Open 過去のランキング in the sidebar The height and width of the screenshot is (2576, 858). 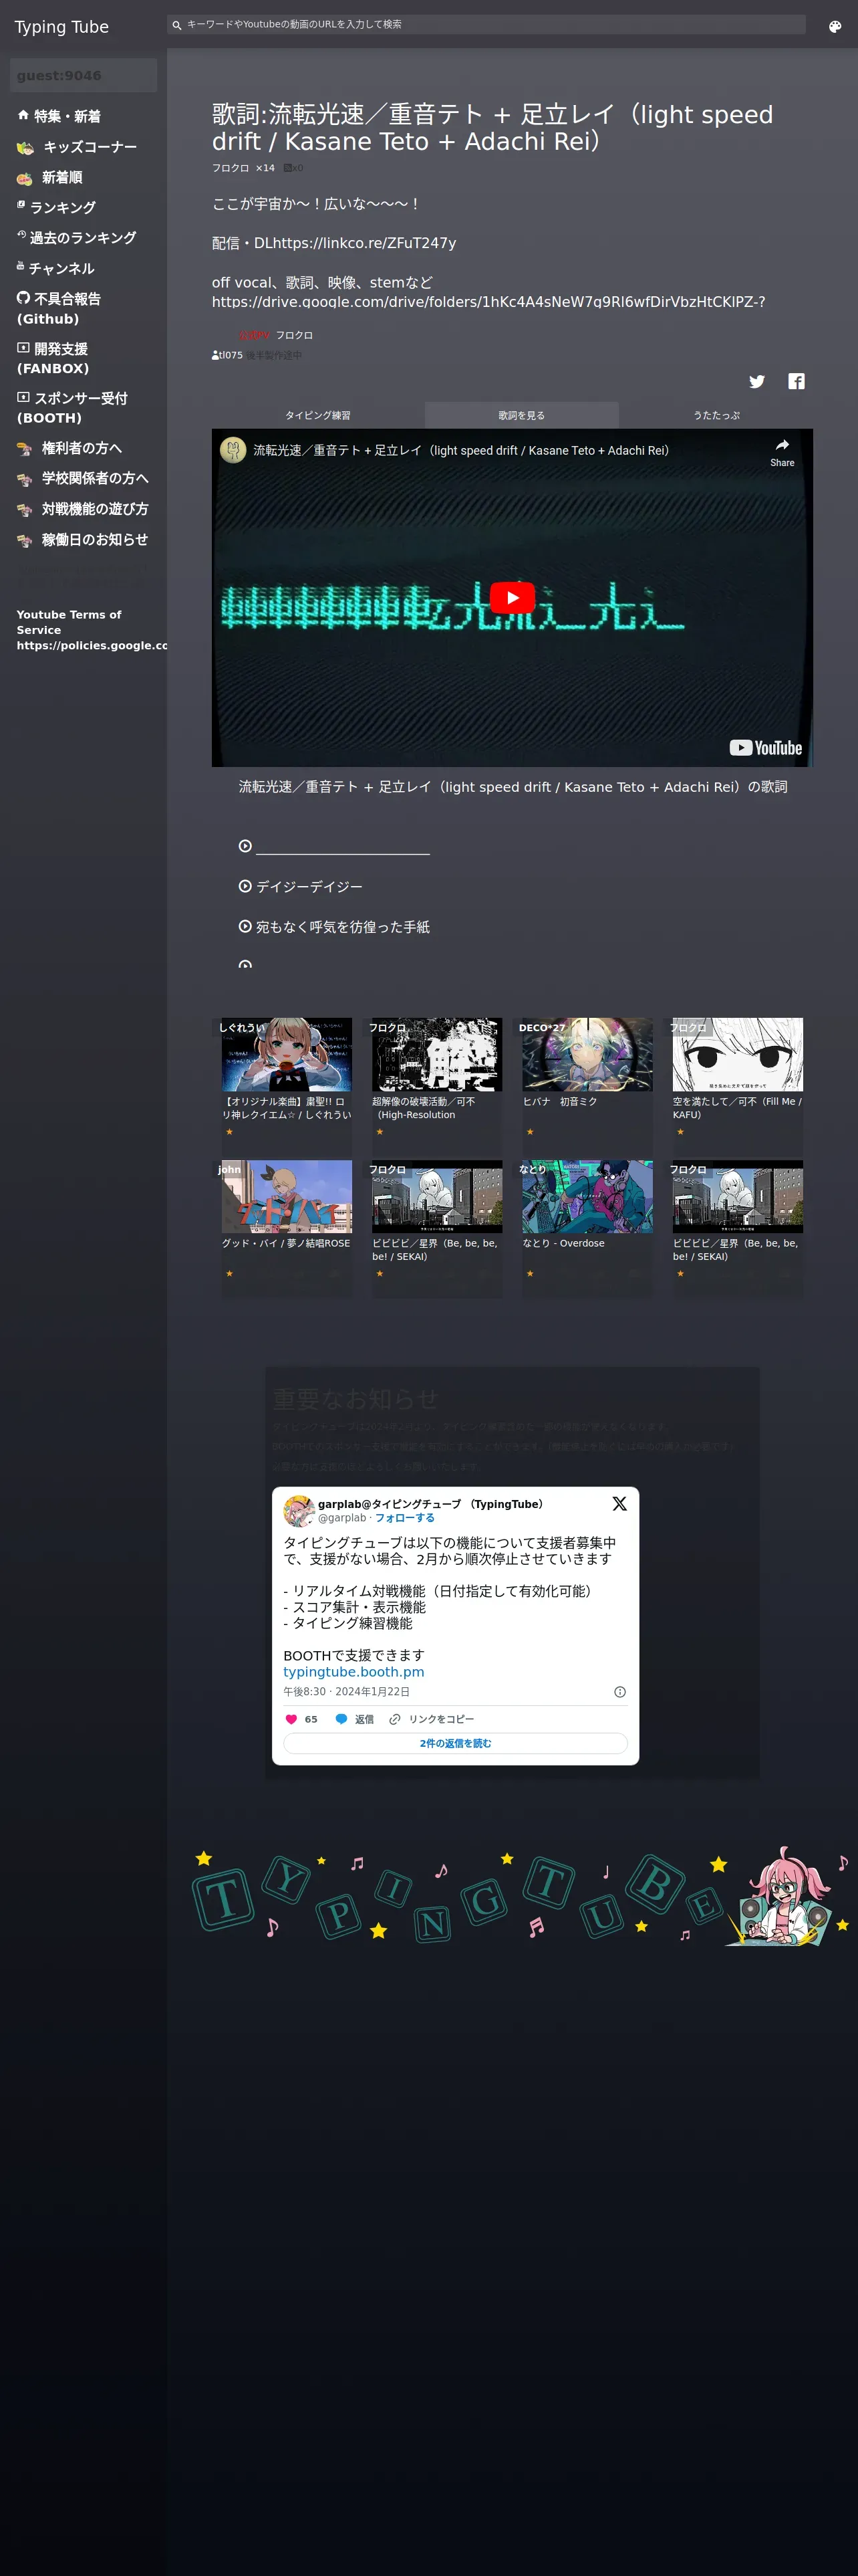pyautogui.click(x=77, y=238)
